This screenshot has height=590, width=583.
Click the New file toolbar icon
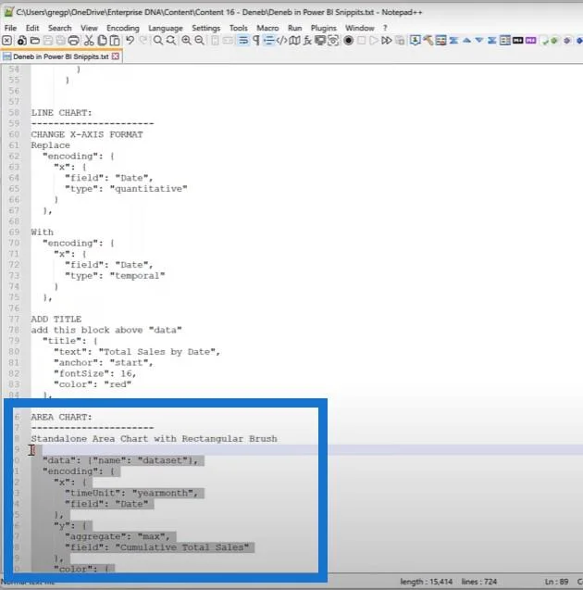(x=22, y=40)
